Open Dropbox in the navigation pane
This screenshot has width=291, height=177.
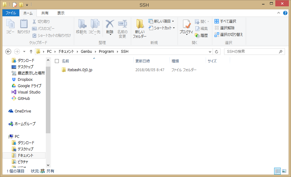coord(25,80)
